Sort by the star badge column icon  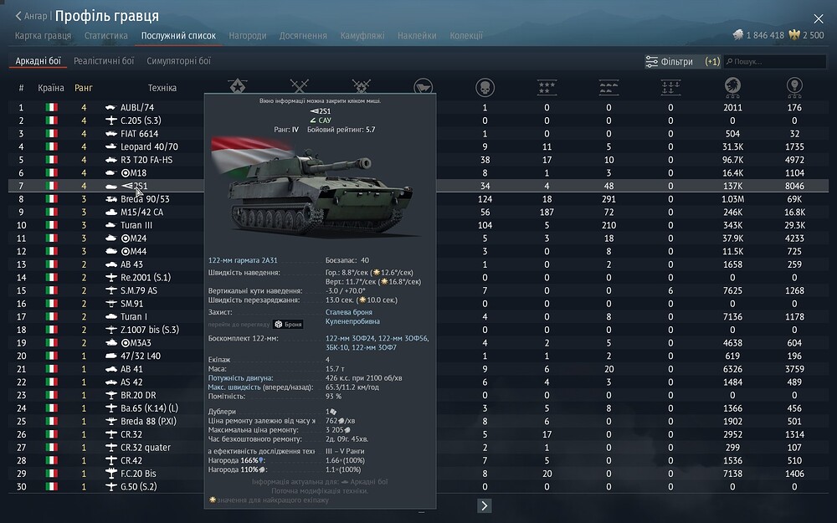[238, 86]
